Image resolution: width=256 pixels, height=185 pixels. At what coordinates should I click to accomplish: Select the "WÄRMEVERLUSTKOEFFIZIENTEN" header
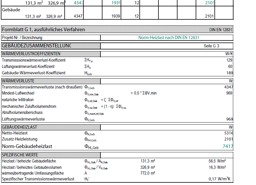tap(31, 54)
